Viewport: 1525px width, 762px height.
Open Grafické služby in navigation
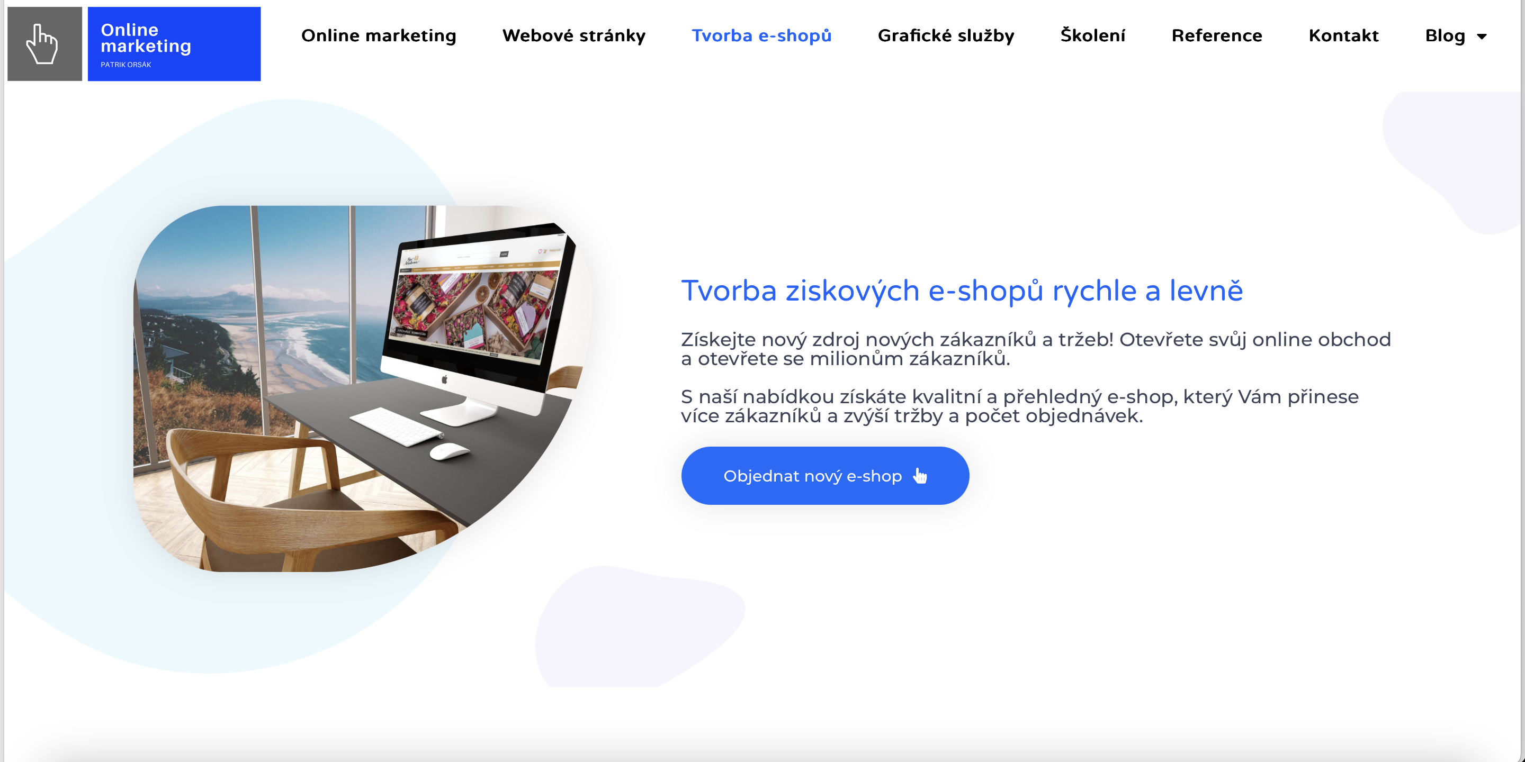[x=946, y=35]
